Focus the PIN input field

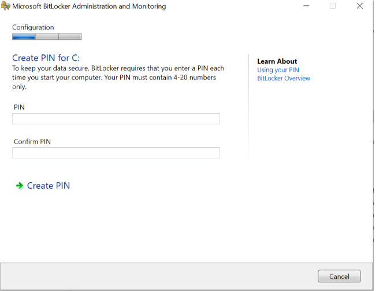coord(116,119)
